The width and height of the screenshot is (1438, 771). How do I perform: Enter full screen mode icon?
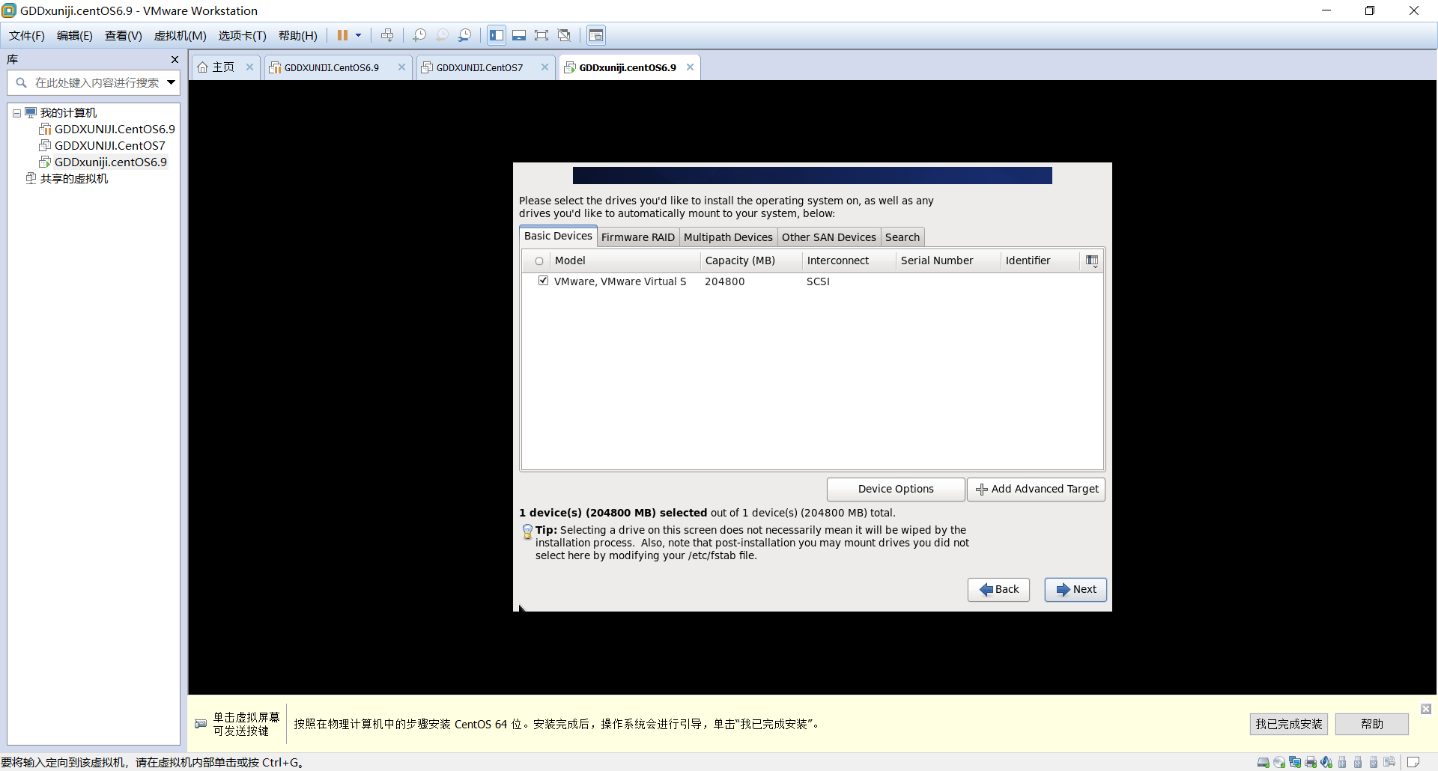point(541,35)
